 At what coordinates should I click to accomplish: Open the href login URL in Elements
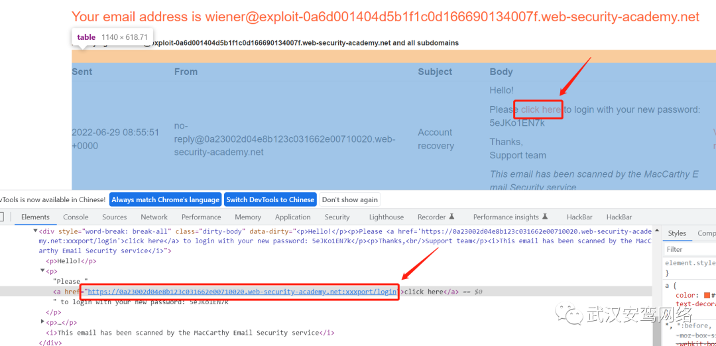coord(242,292)
